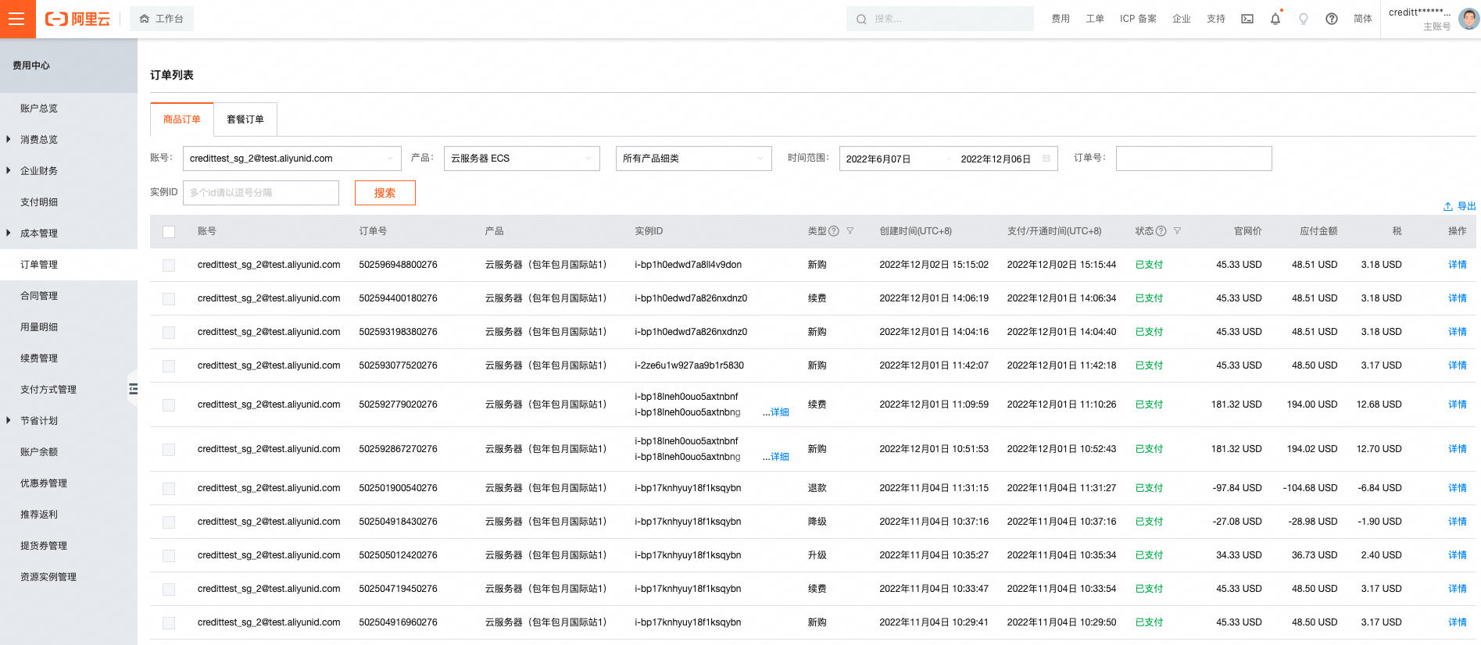
Task: Switch language via 简体
Action: [1363, 19]
